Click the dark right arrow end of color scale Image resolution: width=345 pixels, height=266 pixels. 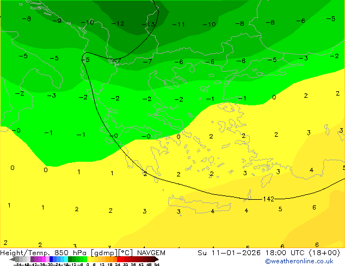[x=157, y=259]
